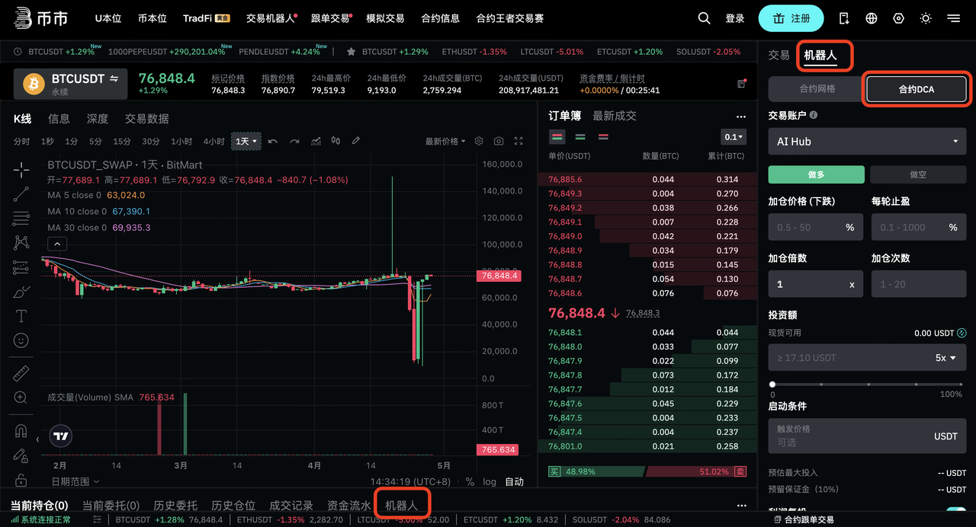Show sell-only order book view
Screen dimensions: 976x527
(x=603, y=137)
